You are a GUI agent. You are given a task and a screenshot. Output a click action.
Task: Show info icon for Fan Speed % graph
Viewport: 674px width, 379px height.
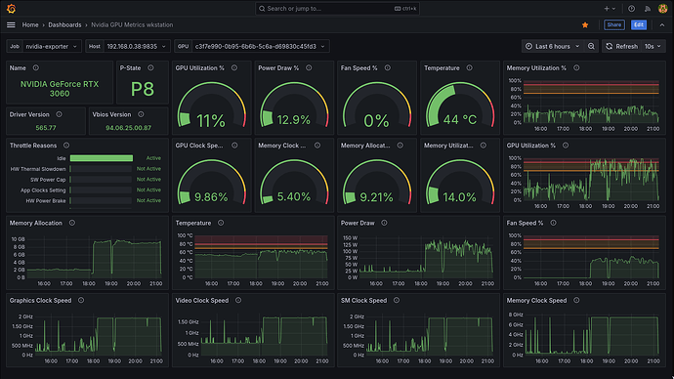coord(553,223)
